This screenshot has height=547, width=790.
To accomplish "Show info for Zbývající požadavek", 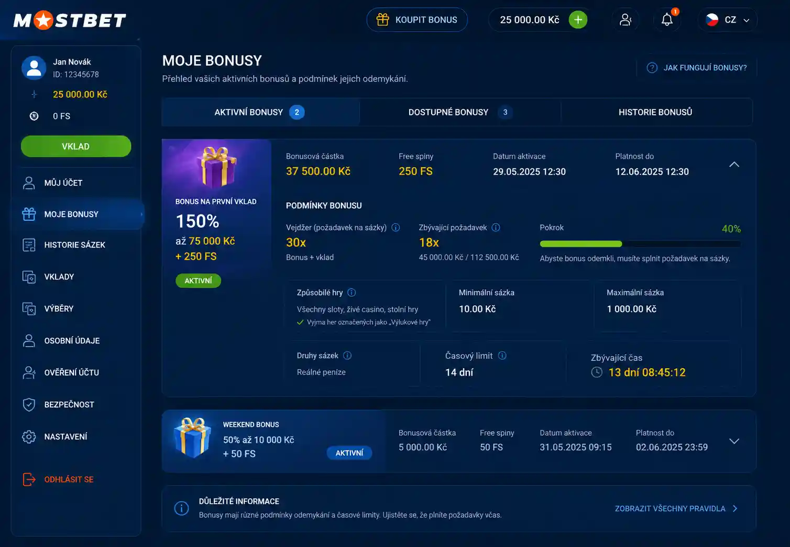I will tap(496, 228).
